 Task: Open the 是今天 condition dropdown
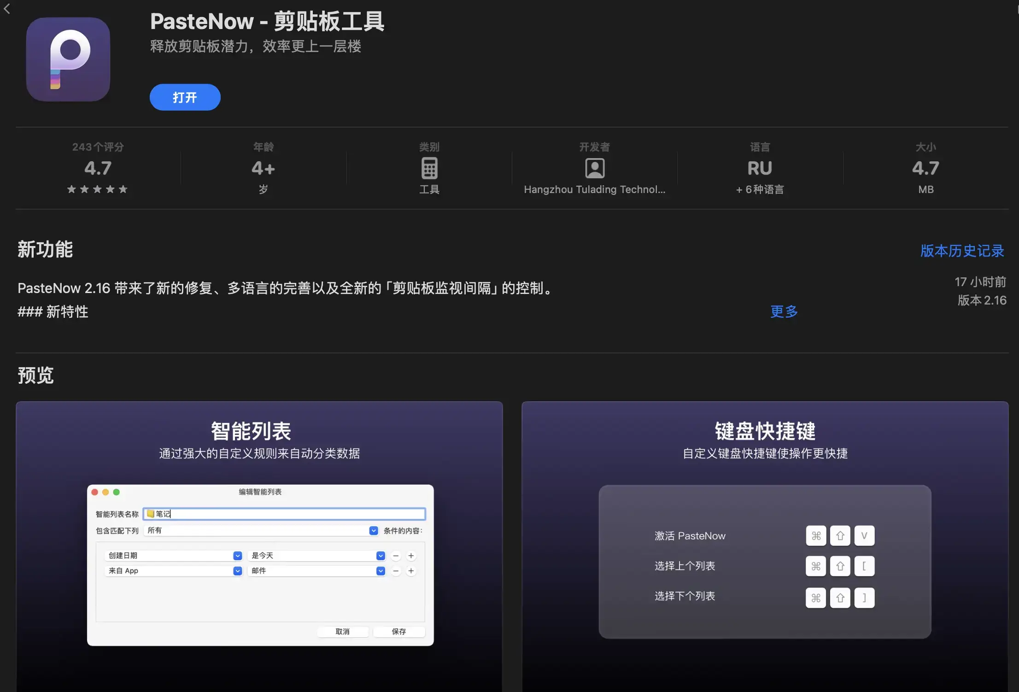pyautogui.click(x=381, y=556)
